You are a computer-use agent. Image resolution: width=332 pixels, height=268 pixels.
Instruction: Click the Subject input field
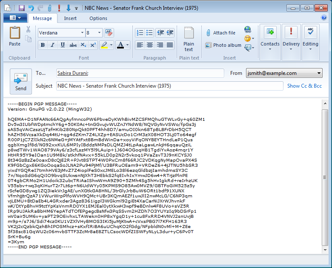pyautogui.click(x=169, y=86)
